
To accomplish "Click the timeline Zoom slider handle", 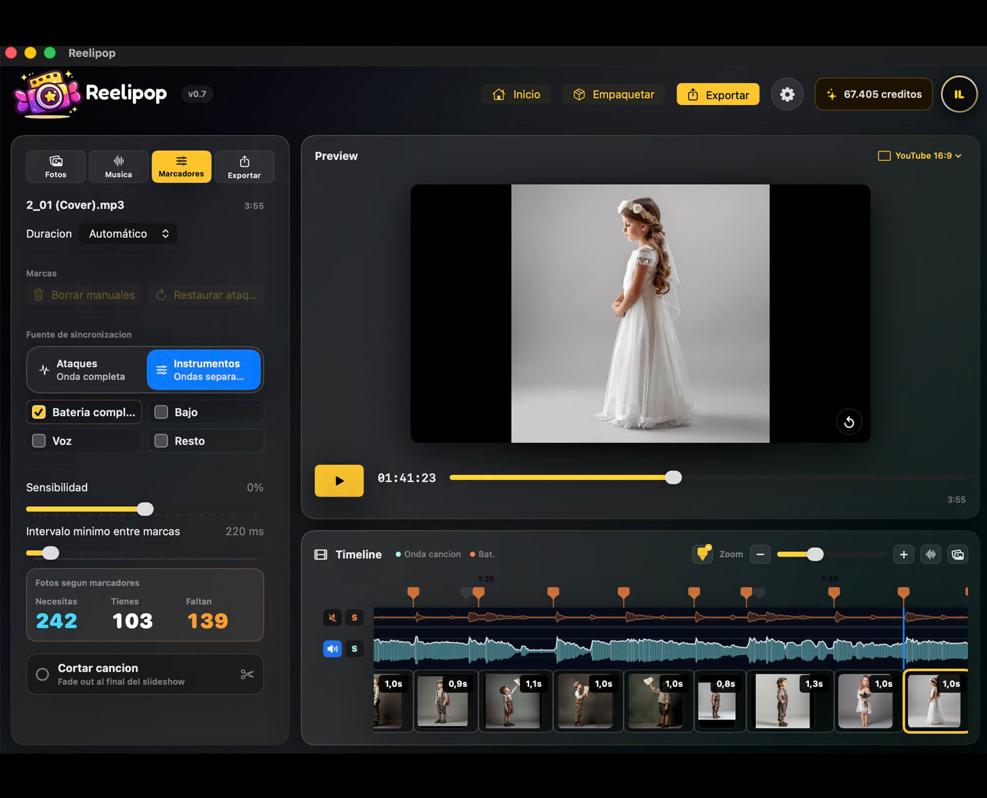I will coord(815,554).
